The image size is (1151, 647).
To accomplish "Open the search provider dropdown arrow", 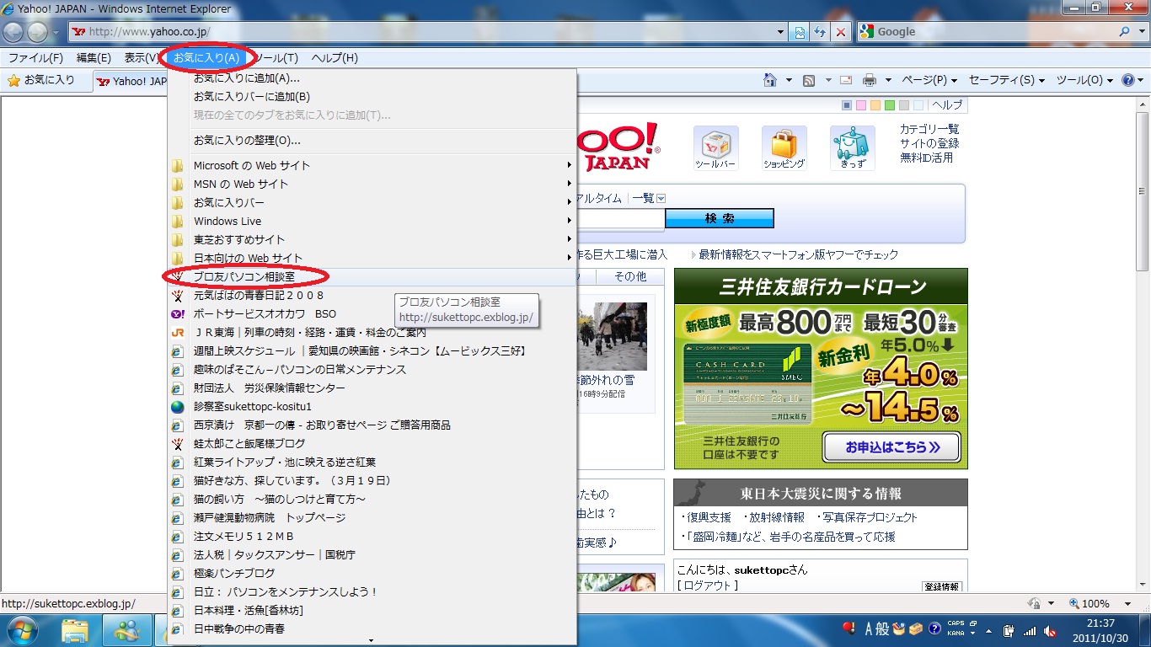I will pos(1141,32).
